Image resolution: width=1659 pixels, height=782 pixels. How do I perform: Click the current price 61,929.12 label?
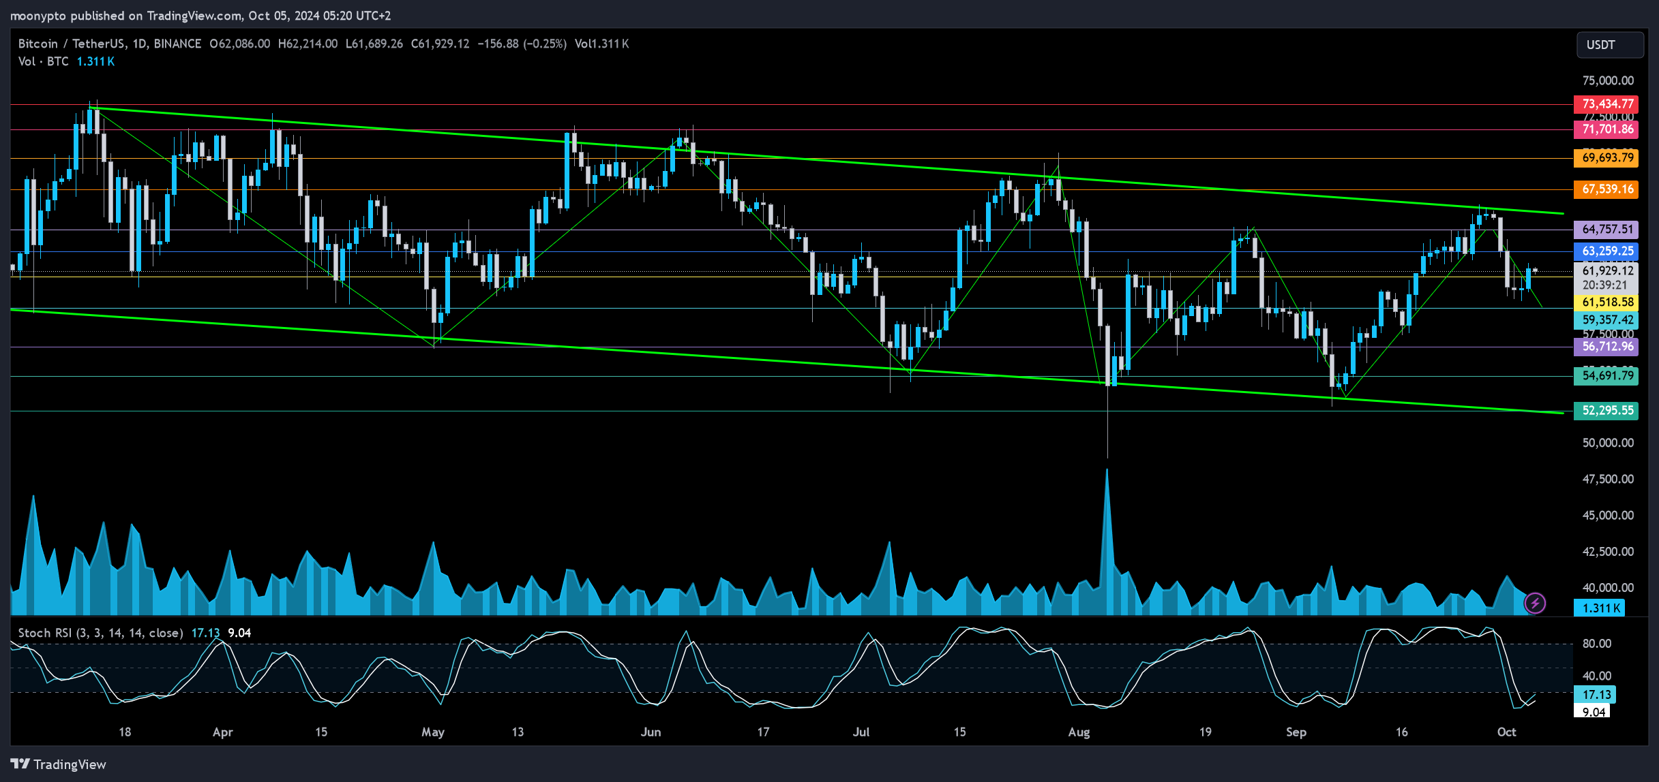click(1607, 270)
